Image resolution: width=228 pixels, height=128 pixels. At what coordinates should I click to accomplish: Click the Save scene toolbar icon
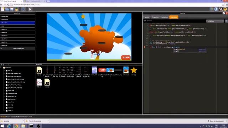[x=12, y=9]
